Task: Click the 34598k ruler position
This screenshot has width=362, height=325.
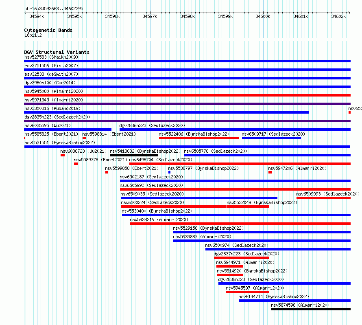Action: click(x=188, y=16)
